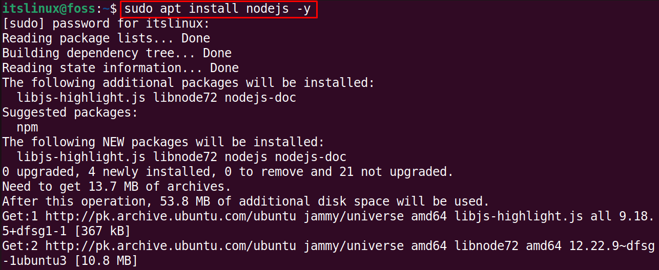
Task: Click the 'Reading package lists... Done' line
Action: 106,38
